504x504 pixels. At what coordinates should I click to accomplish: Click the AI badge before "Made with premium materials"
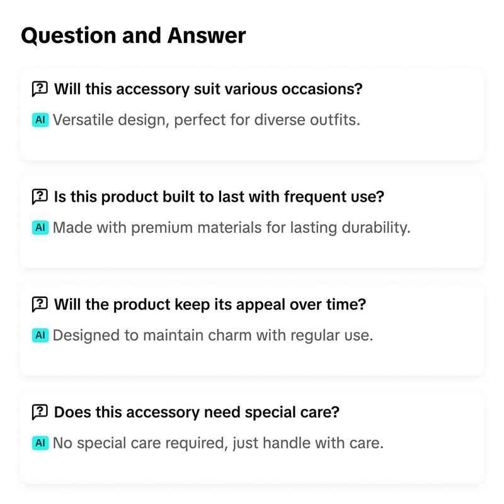(x=40, y=227)
